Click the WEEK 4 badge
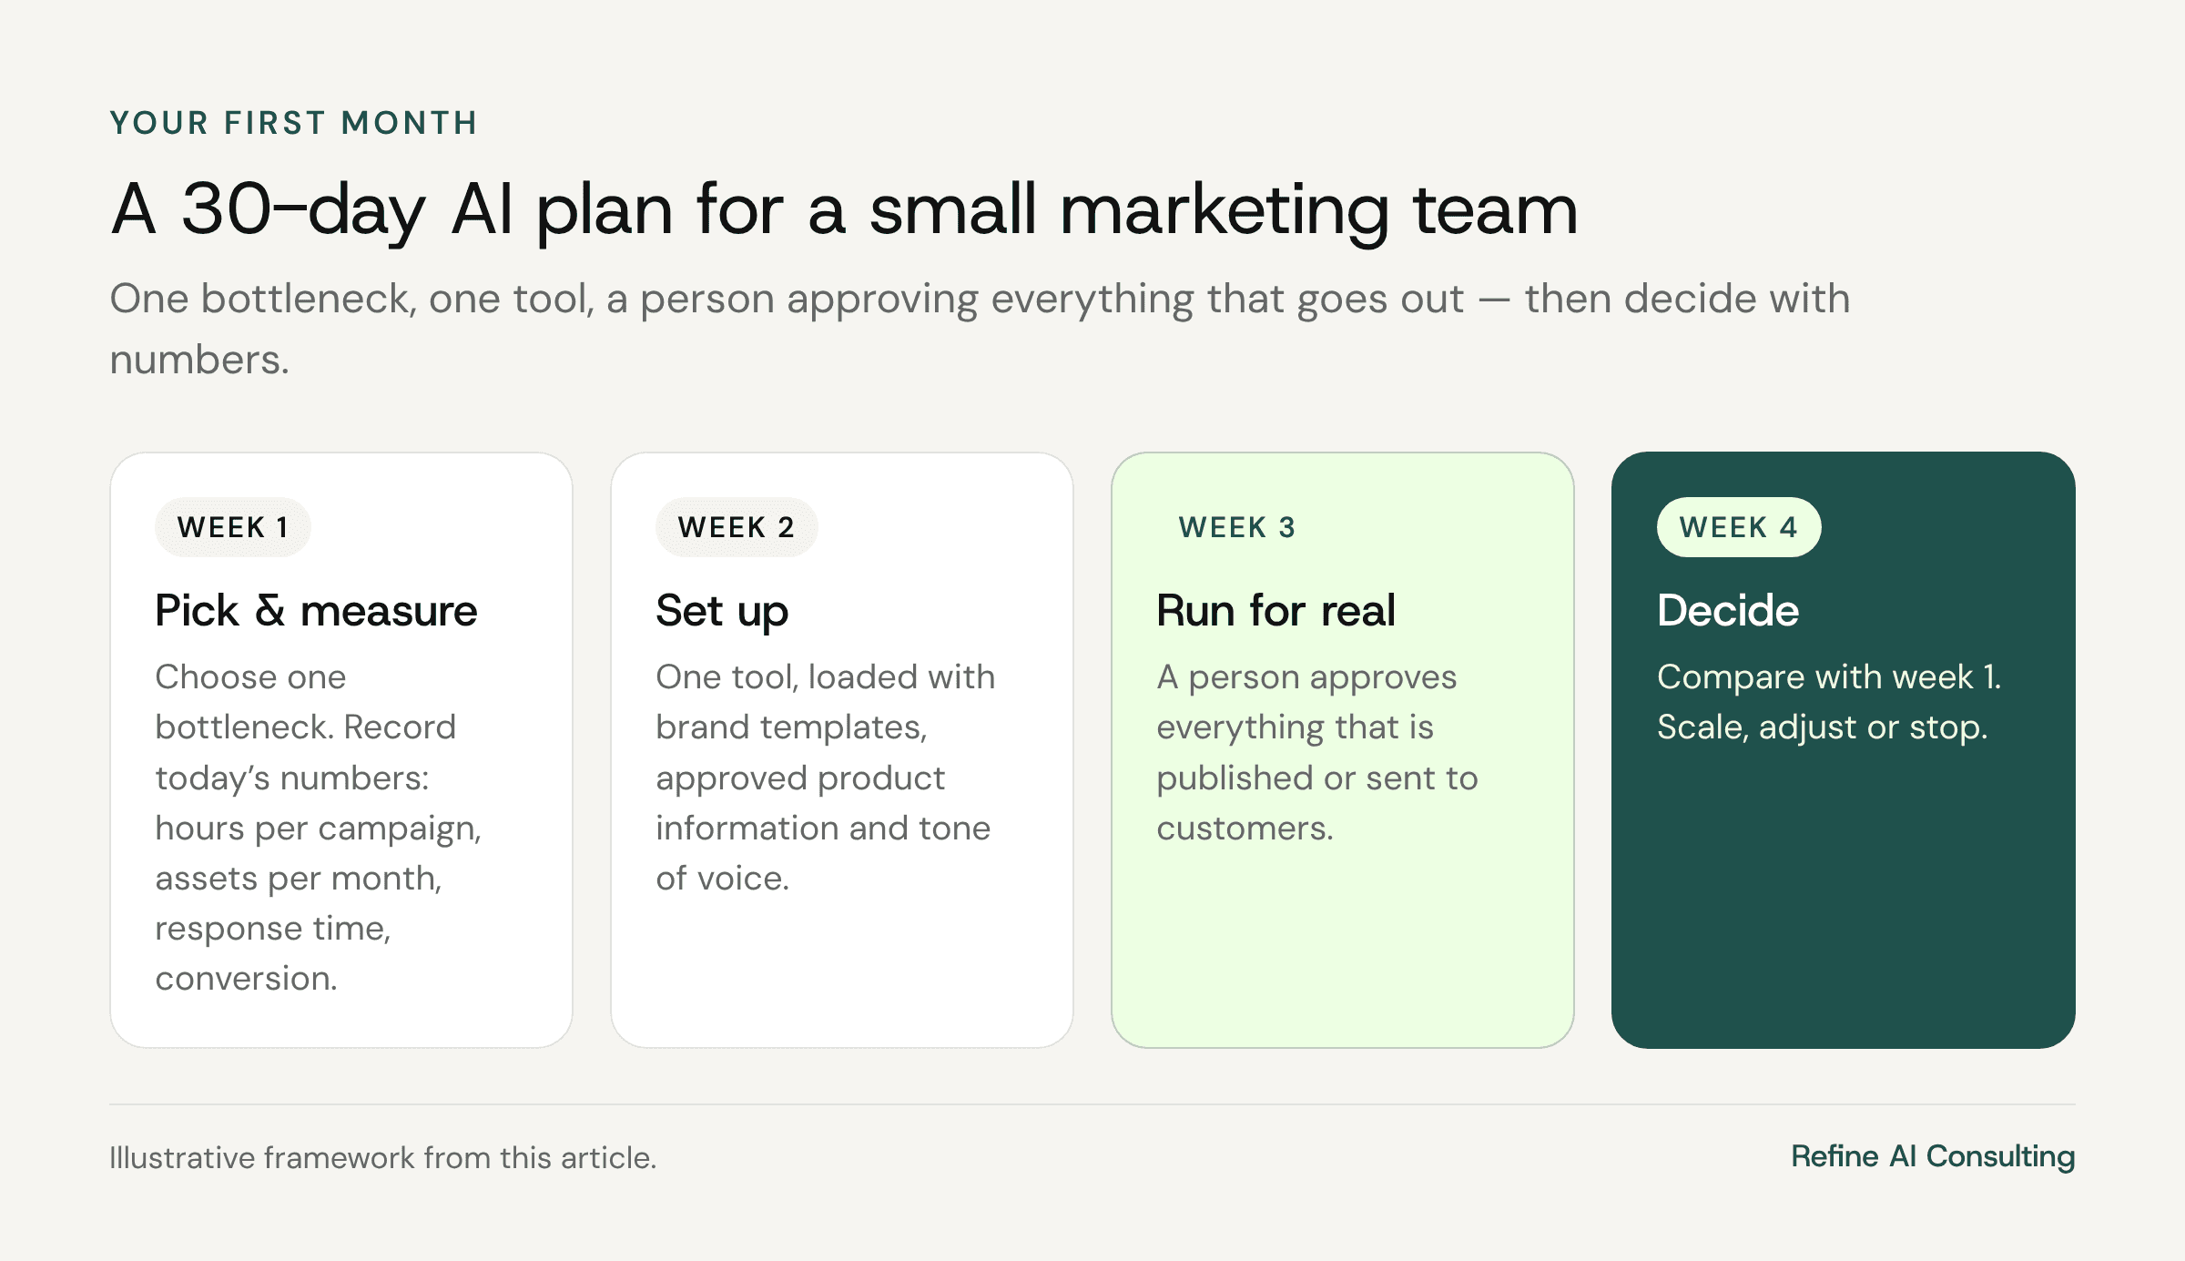This screenshot has width=2185, height=1261. 1739,527
